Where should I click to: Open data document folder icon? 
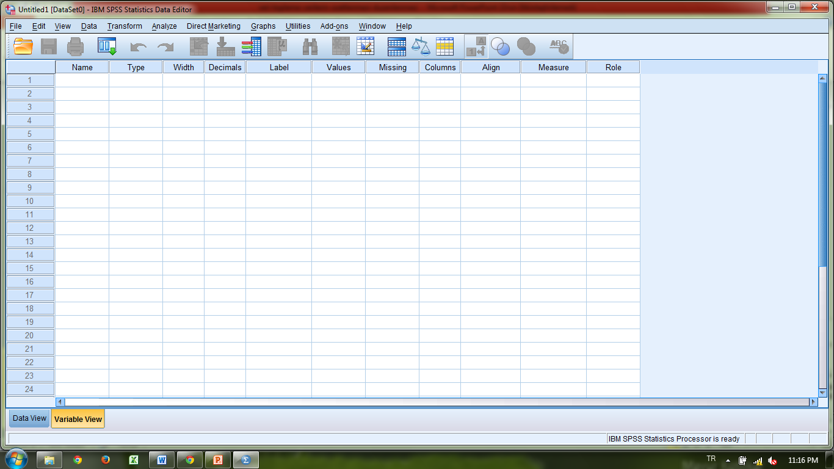point(23,46)
